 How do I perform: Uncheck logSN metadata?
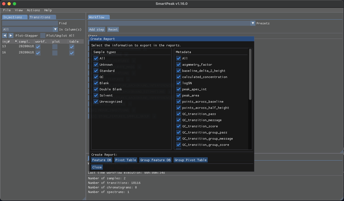pyautogui.click(x=178, y=83)
